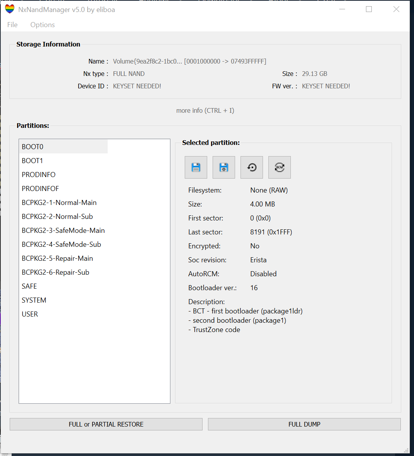Click the plain blue floppy dump partition icon
Viewport: 414px width, 456px height.
pyautogui.click(x=196, y=167)
